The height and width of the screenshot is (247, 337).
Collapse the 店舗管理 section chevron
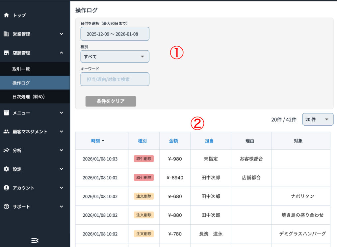pyautogui.click(x=62, y=53)
